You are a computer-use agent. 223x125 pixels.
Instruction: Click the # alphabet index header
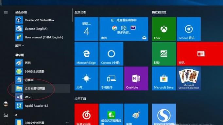coord(16,115)
